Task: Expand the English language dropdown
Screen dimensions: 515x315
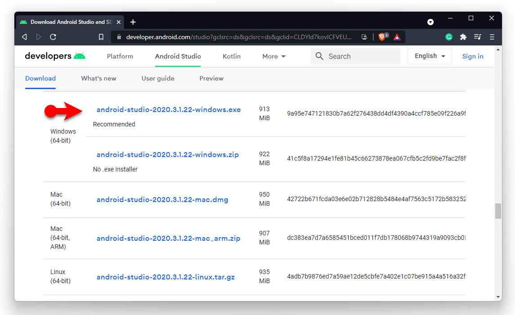Action: [x=430, y=56]
